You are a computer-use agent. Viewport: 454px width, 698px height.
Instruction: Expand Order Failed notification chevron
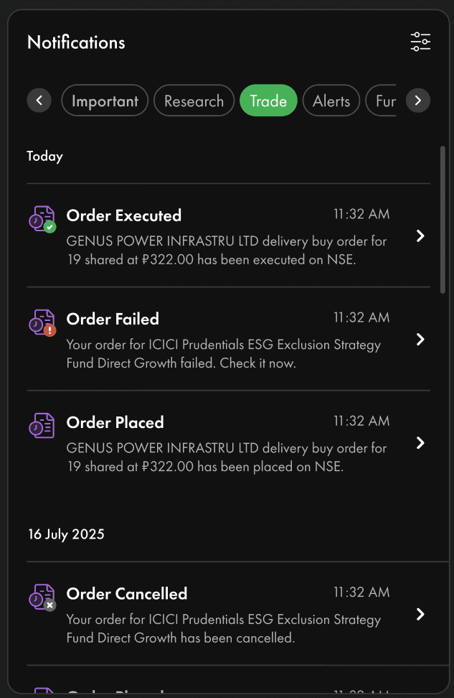421,340
